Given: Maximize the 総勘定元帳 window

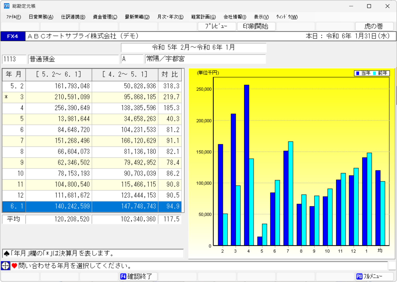Looking at the screenshot, I should coord(369,6).
